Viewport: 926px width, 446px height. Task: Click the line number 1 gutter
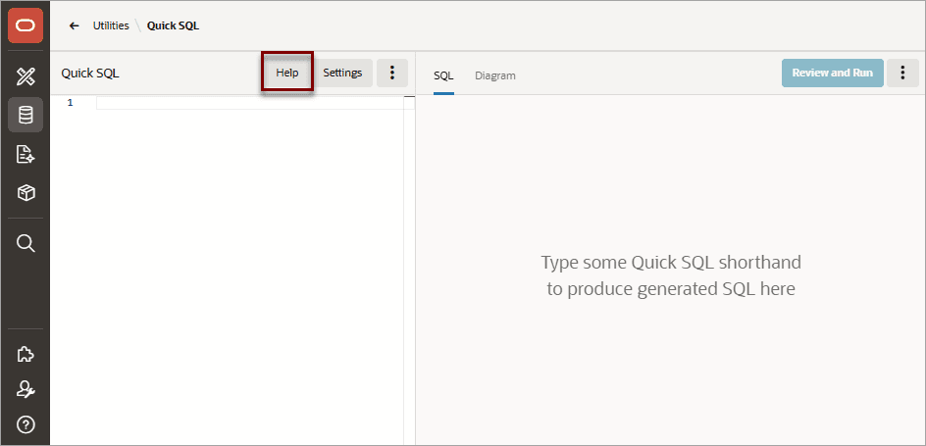point(71,103)
